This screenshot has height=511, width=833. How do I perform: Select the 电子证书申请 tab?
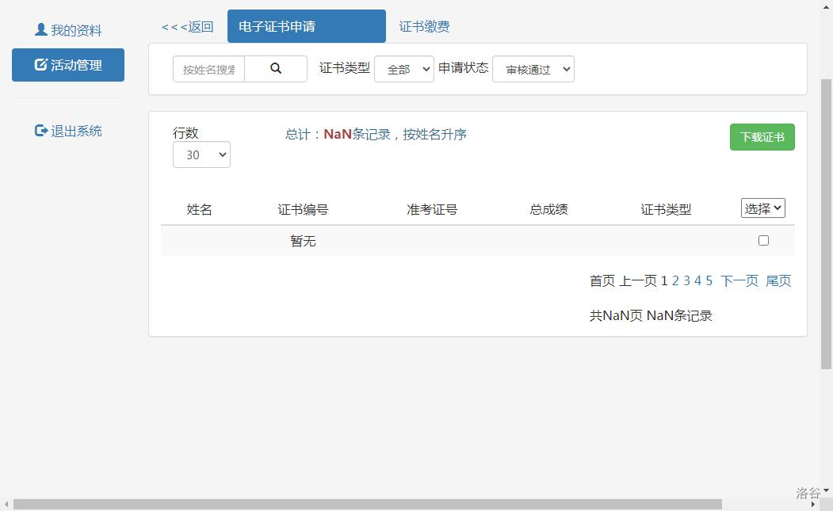coord(306,27)
